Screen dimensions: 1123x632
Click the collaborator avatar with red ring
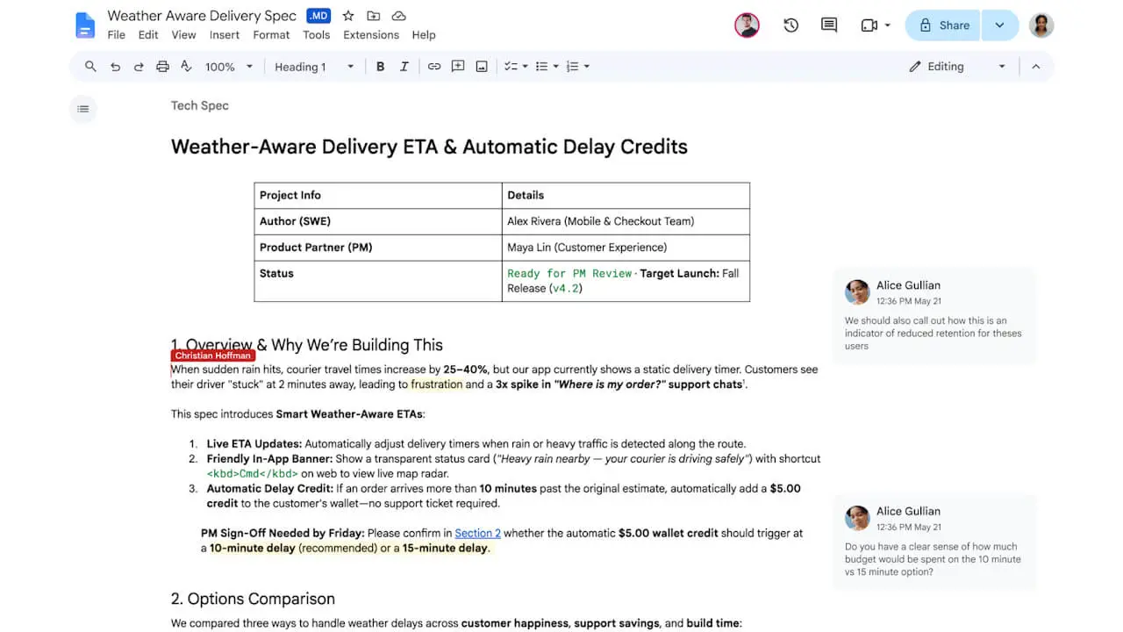747,25
